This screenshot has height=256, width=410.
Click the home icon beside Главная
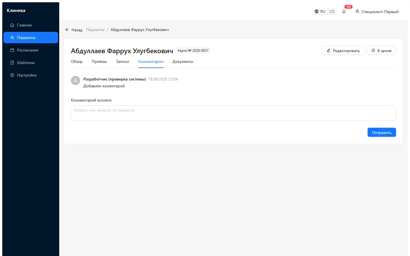coord(12,25)
